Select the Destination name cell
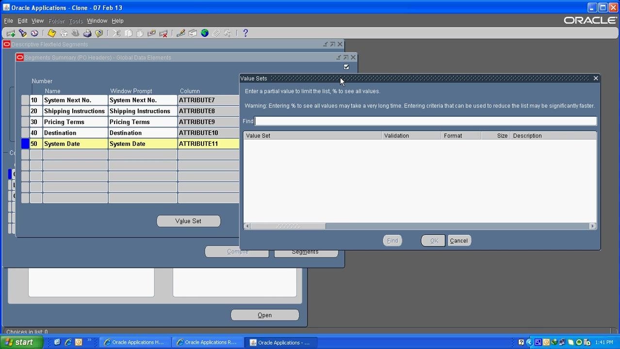The height and width of the screenshot is (349, 620). (x=75, y=133)
